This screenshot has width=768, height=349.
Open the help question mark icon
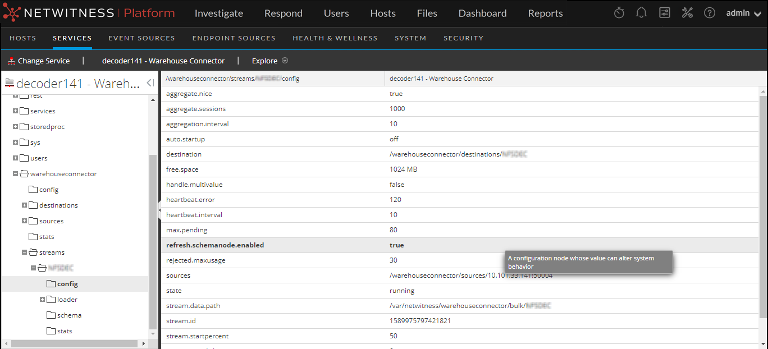(x=710, y=13)
